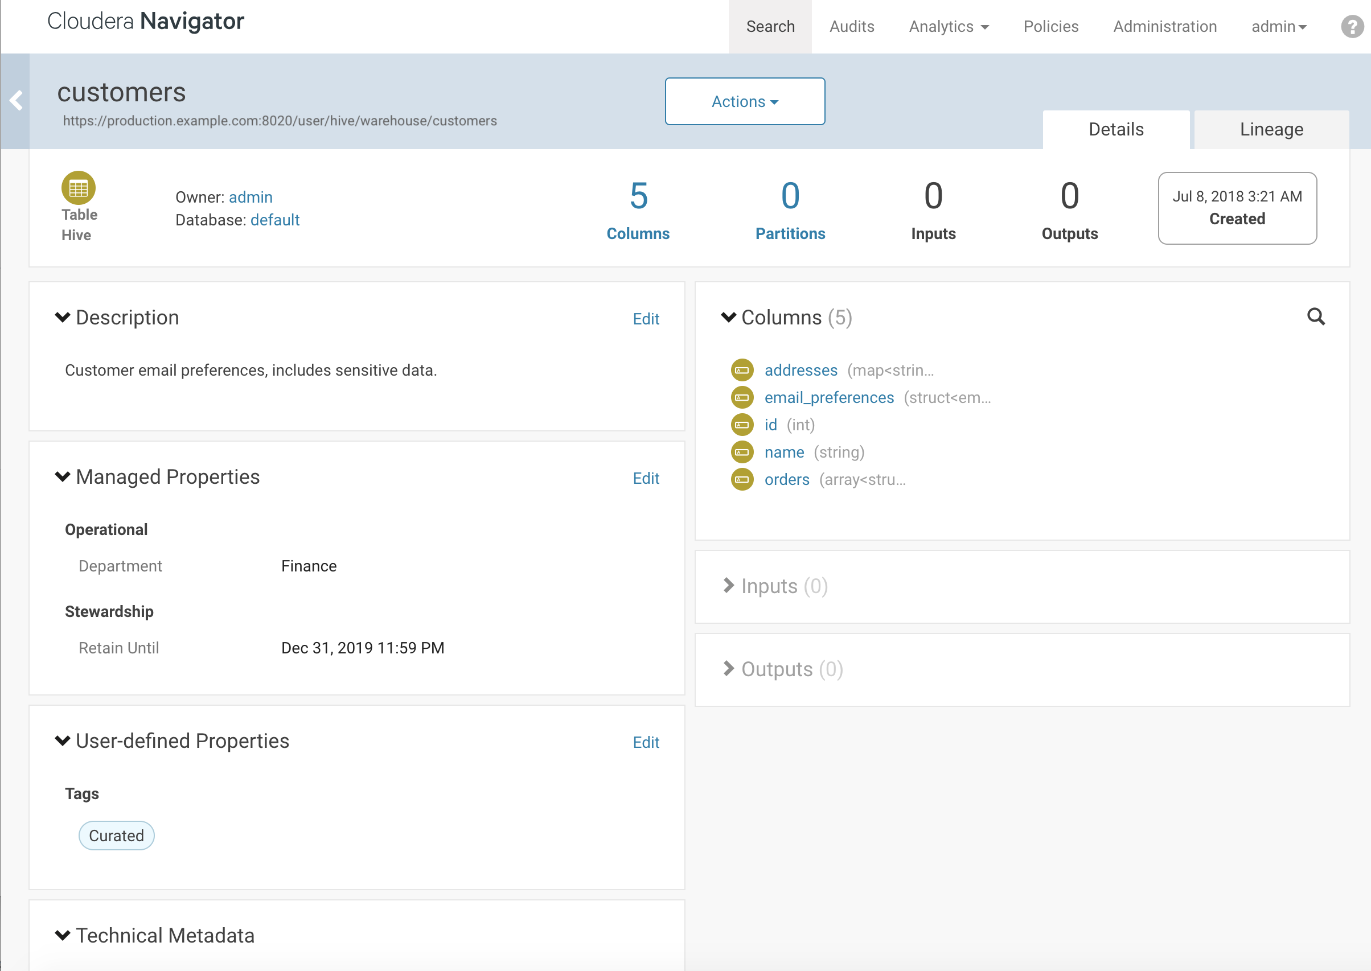
Task: Click the name column icon
Action: 742,452
